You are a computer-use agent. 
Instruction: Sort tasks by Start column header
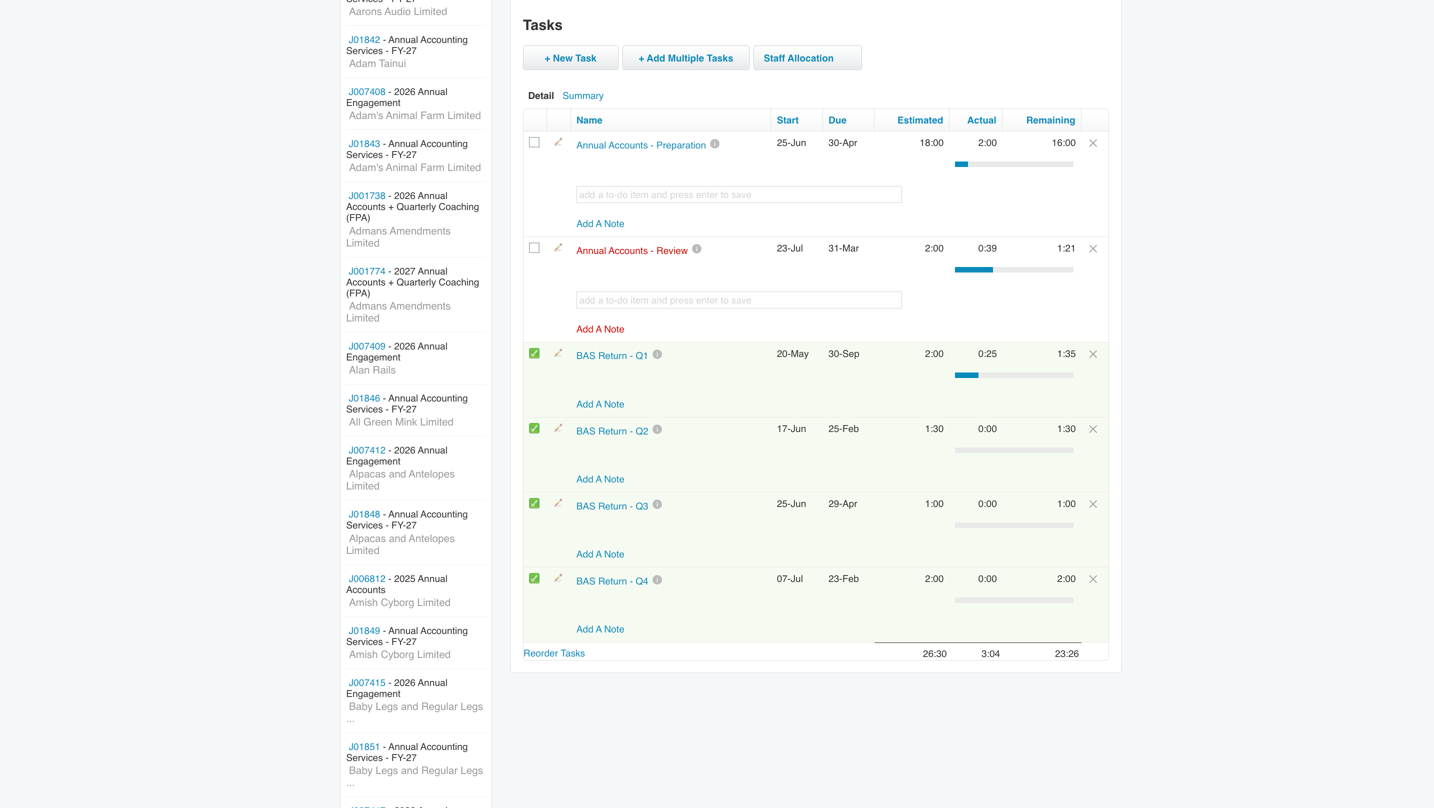(787, 120)
